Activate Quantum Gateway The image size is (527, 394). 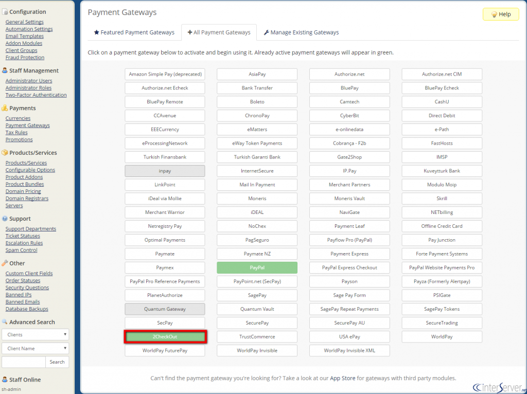pyautogui.click(x=165, y=309)
